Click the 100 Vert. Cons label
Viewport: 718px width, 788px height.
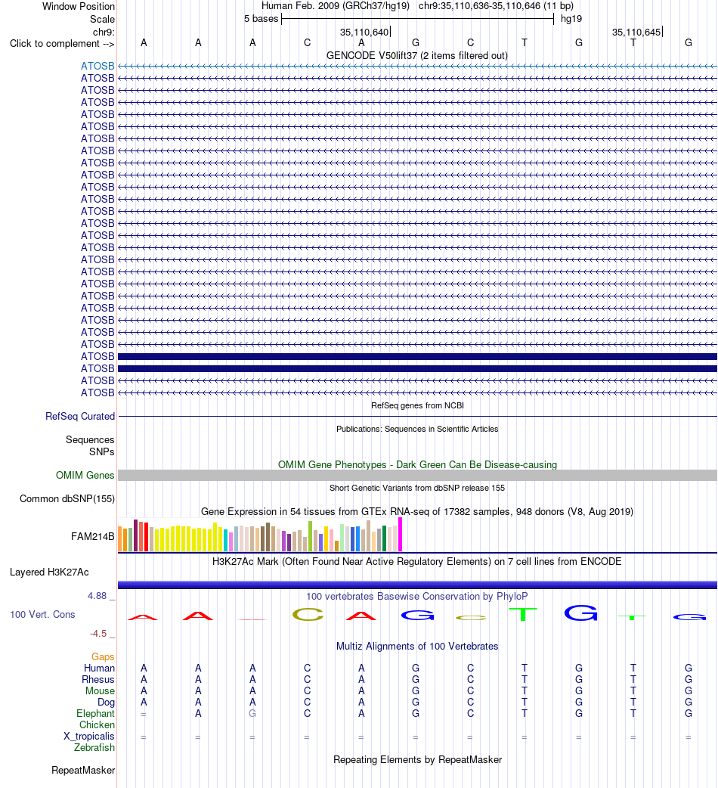[x=42, y=614]
